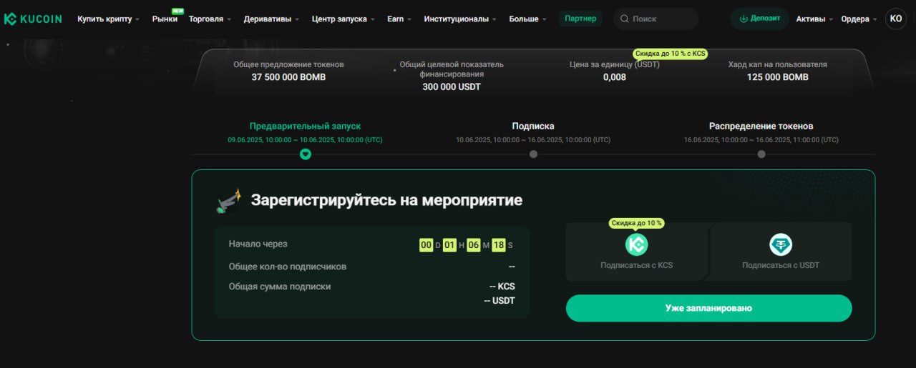Click the Депозит button

click(x=759, y=19)
